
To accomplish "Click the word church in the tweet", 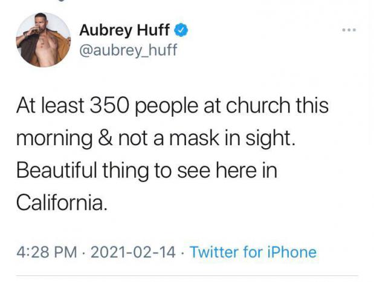I will (x=258, y=105).
